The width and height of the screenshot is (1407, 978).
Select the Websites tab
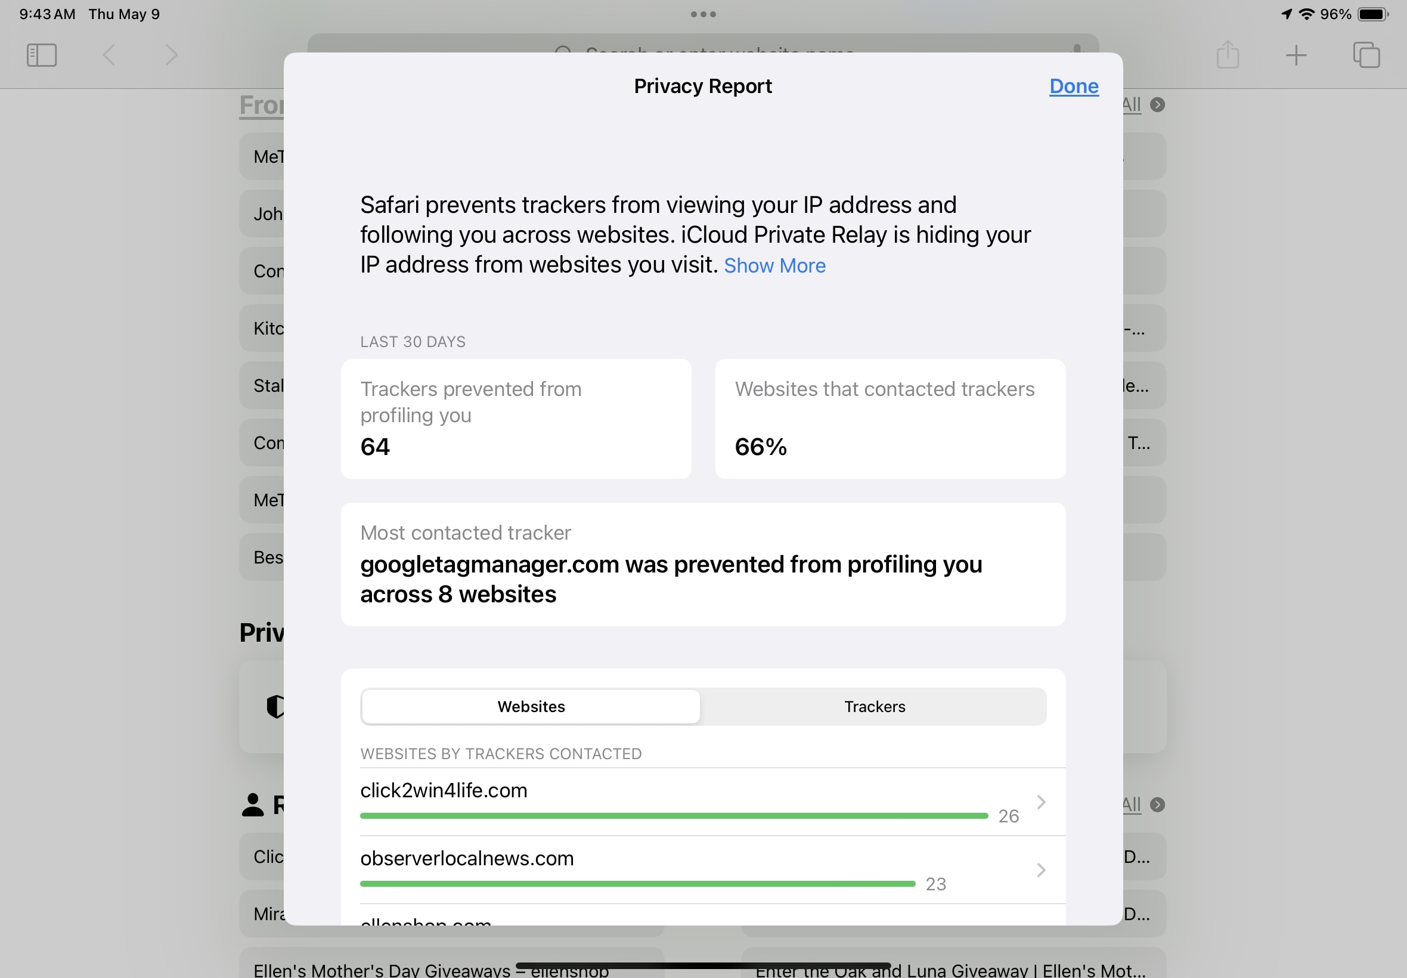531,707
